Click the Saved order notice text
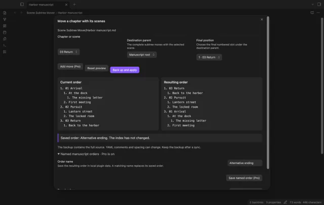The width and height of the screenshot is (324, 205). 105,138
